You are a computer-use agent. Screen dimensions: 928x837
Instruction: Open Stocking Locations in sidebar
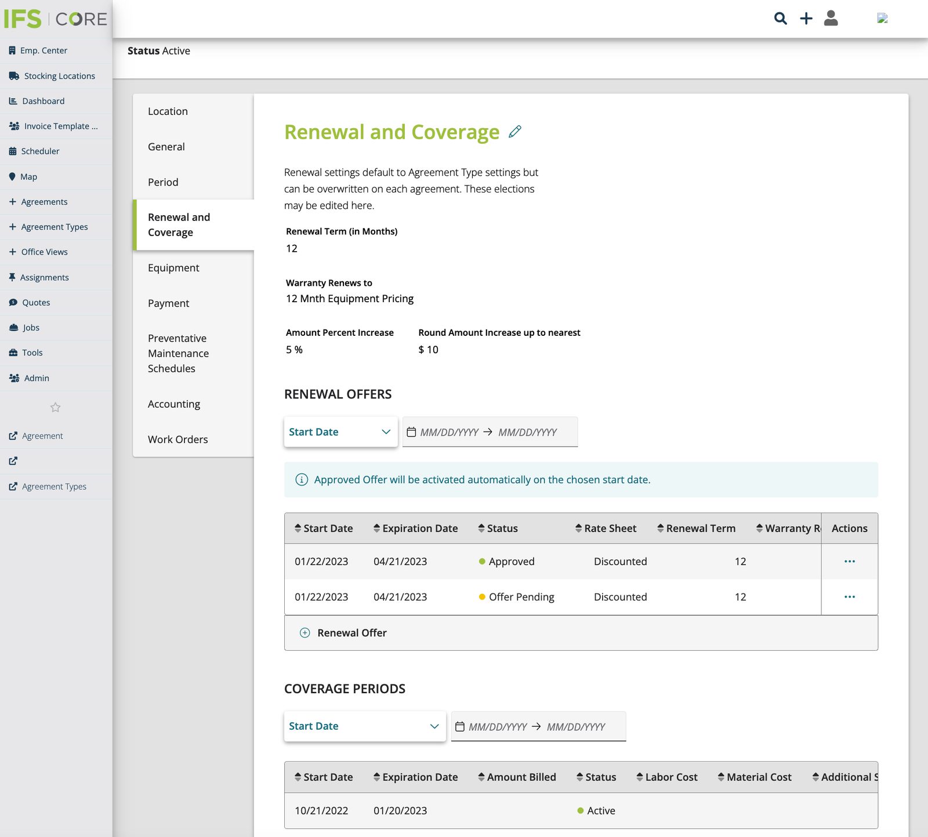coord(56,76)
